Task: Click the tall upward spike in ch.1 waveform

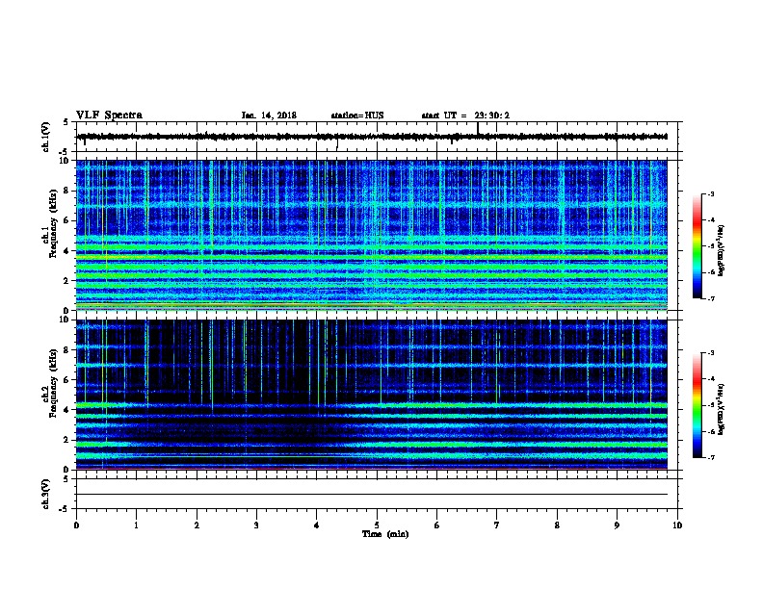Action: (478, 127)
